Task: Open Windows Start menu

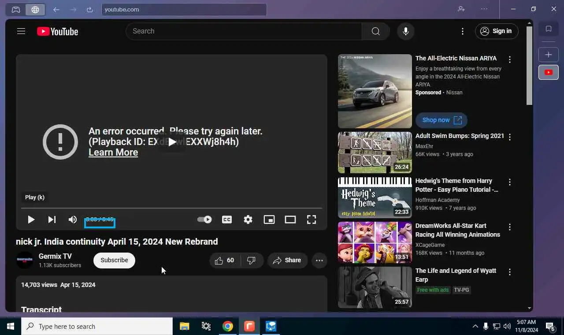Action: [11, 326]
